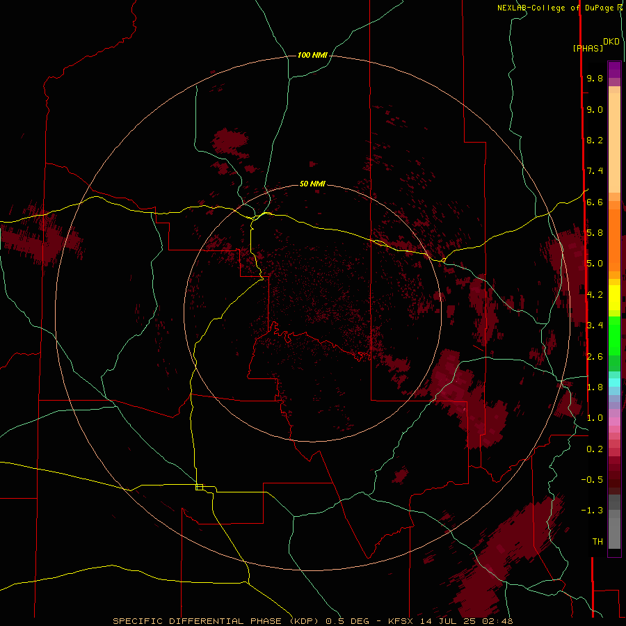Select the -0.5 scale value
The width and height of the screenshot is (626, 626).
[592, 480]
